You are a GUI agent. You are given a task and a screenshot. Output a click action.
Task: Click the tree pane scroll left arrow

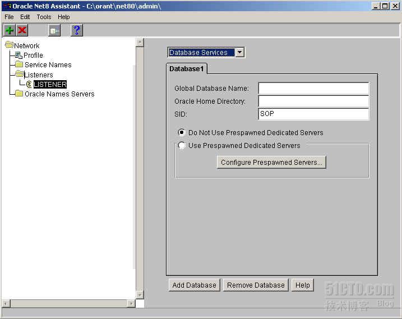pyautogui.click(x=6, y=303)
